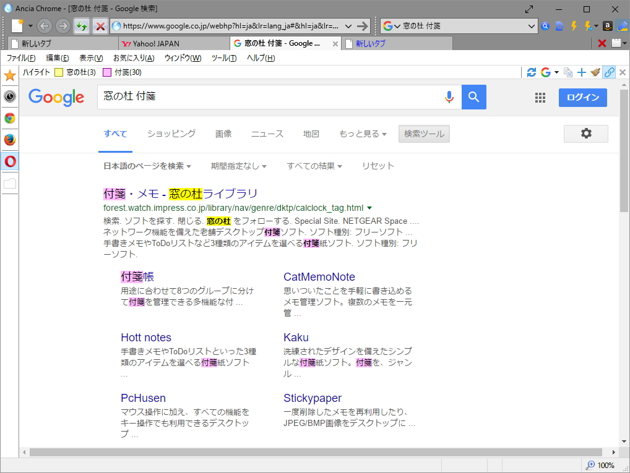630x473 pixels.
Task: Click the broom clear icon in highlight bar
Action: coord(595,72)
